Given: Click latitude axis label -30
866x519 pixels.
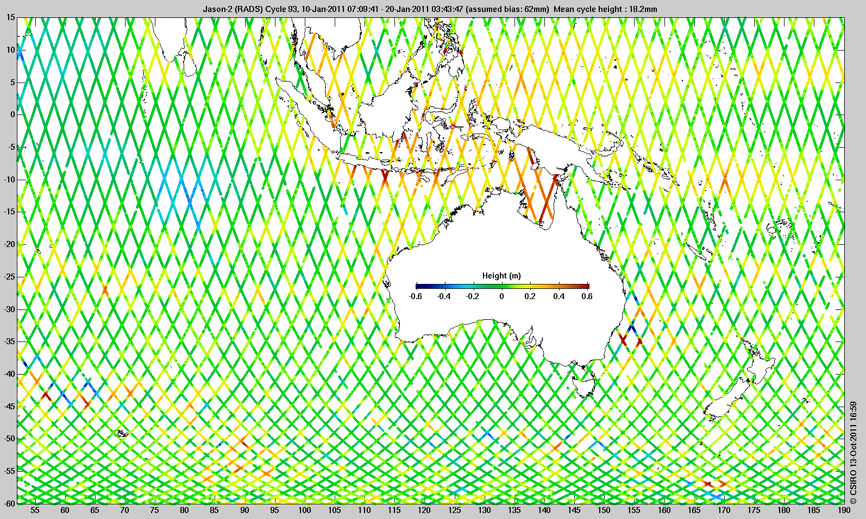Looking at the screenshot, I should click(x=10, y=309).
